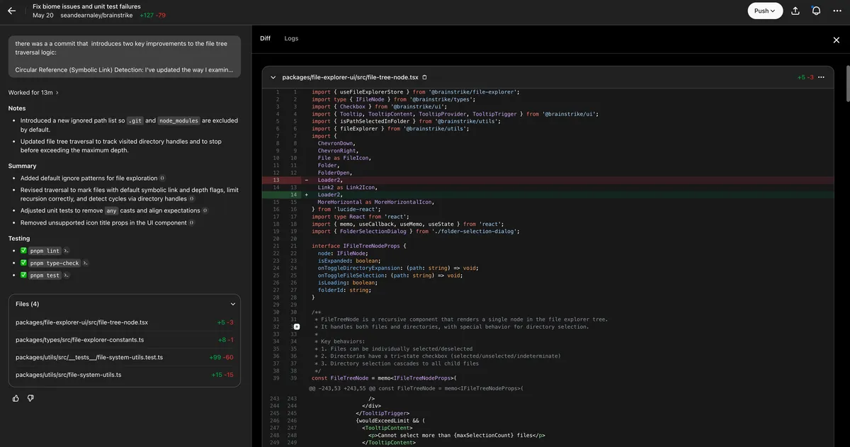
Task: Switch to the Logs tab
Action: click(x=291, y=38)
